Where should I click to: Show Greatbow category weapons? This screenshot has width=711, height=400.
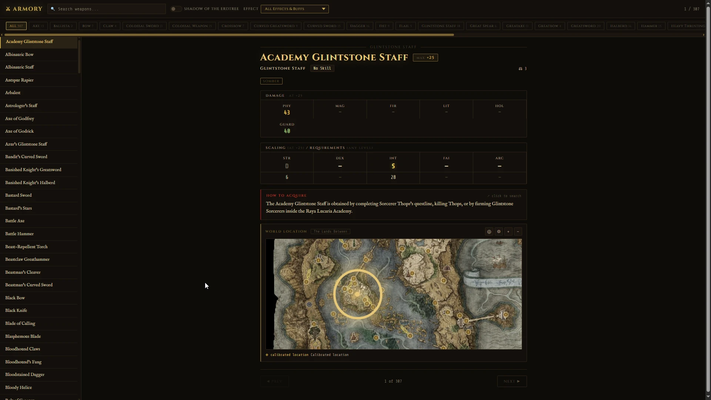[550, 26]
